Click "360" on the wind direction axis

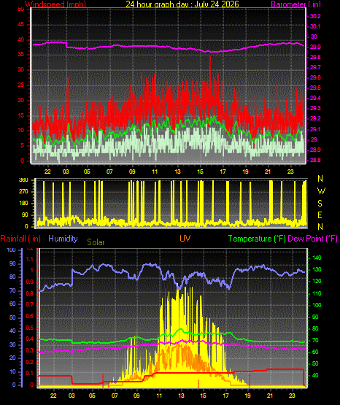pyautogui.click(x=23, y=180)
